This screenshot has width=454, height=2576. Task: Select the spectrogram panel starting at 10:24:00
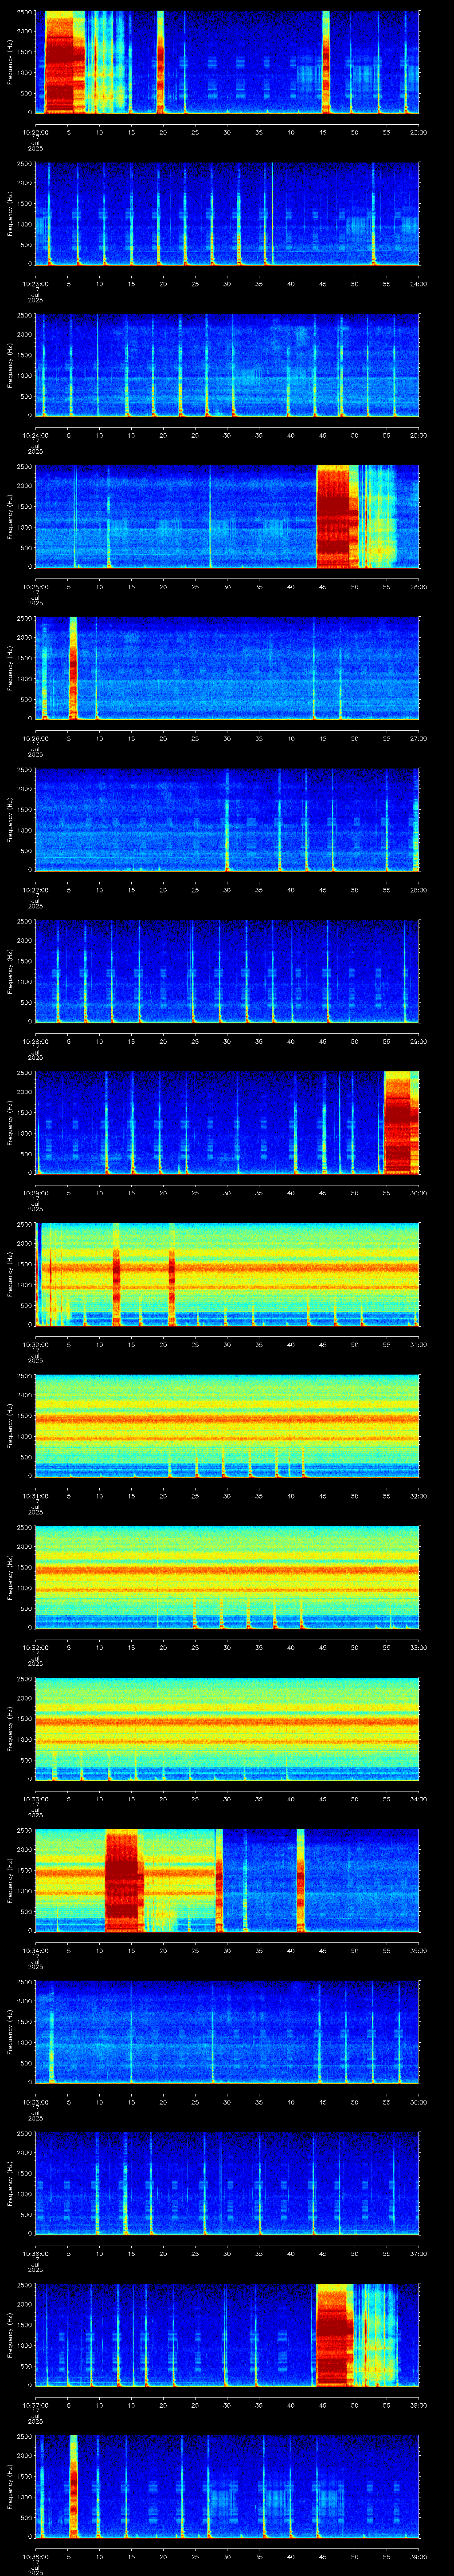coord(227,365)
